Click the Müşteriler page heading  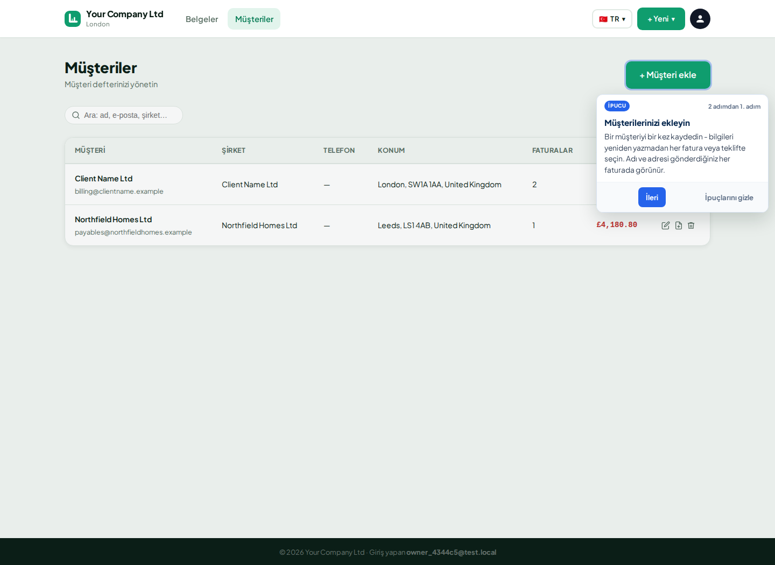(x=101, y=68)
